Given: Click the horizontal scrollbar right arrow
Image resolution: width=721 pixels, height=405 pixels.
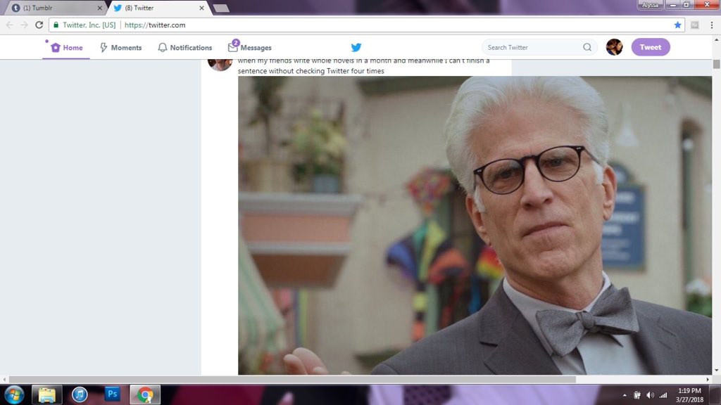Looking at the screenshot, I should [708, 379].
